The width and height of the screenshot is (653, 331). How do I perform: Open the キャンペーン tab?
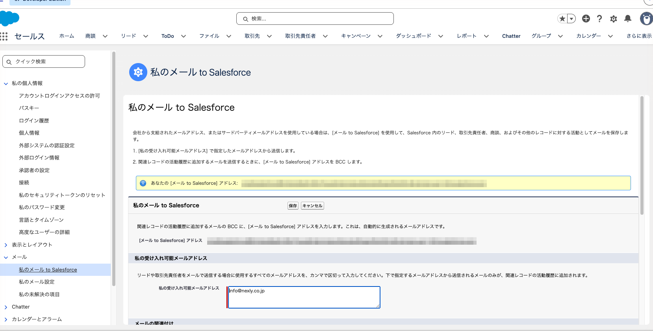(356, 36)
